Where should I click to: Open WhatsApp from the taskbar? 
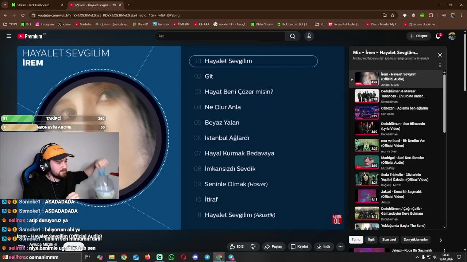(171, 257)
